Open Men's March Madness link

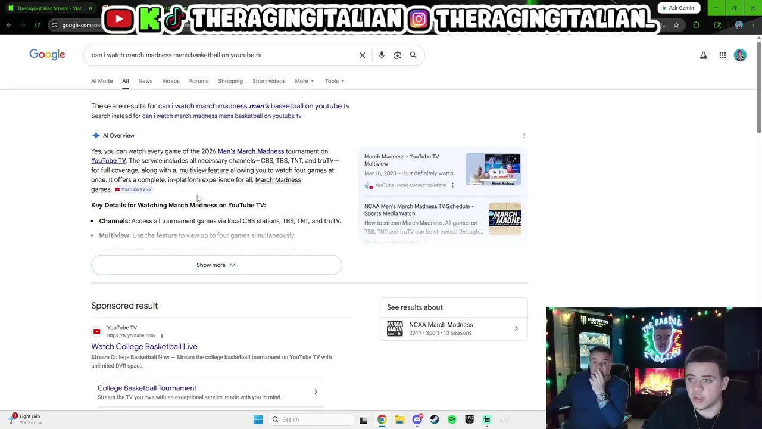(x=251, y=151)
